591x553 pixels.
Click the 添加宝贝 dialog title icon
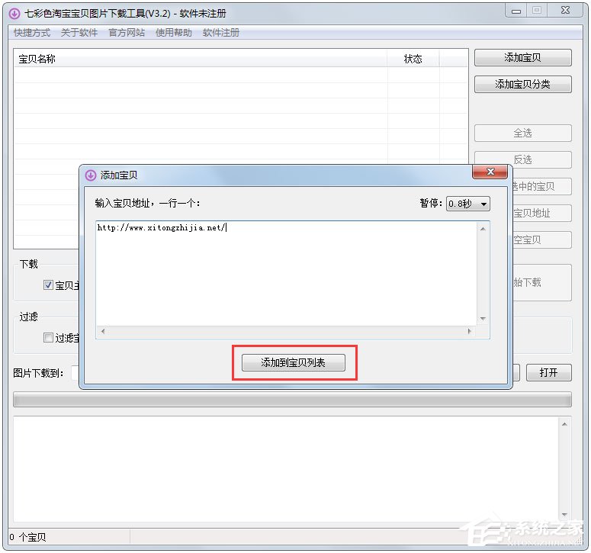(x=91, y=175)
